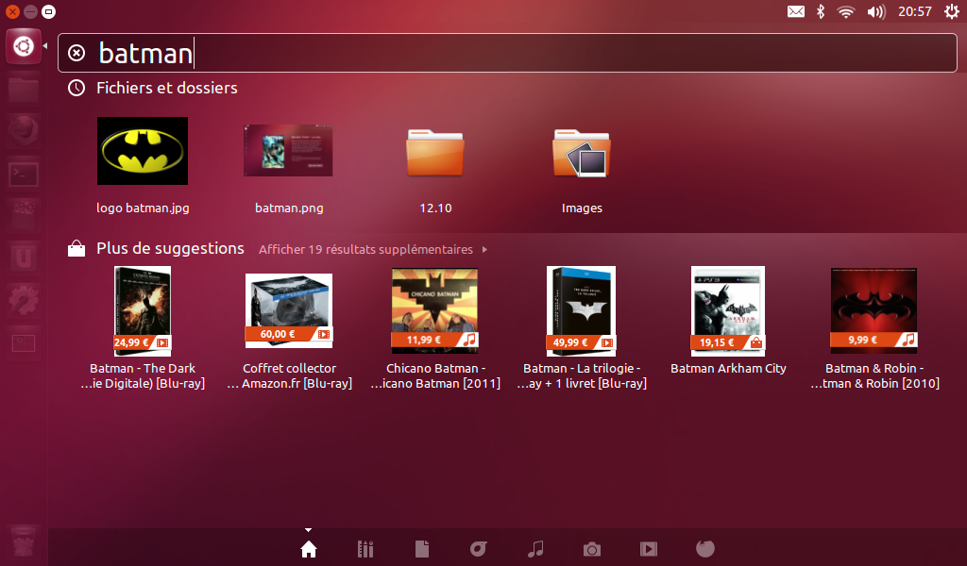Switch to the Music lens

(x=535, y=549)
